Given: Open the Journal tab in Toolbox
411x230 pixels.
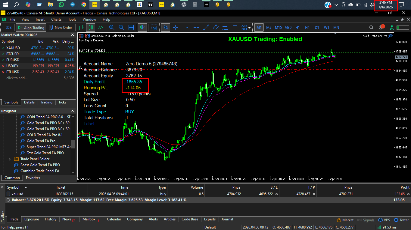Looking at the screenshot, I should [227, 219].
